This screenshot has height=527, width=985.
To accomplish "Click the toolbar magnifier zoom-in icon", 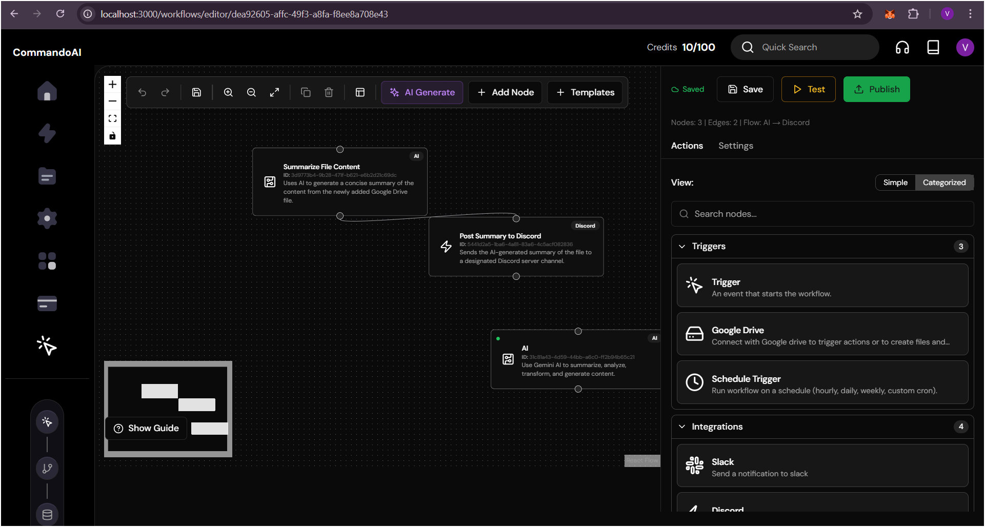I will (x=228, y=92).
